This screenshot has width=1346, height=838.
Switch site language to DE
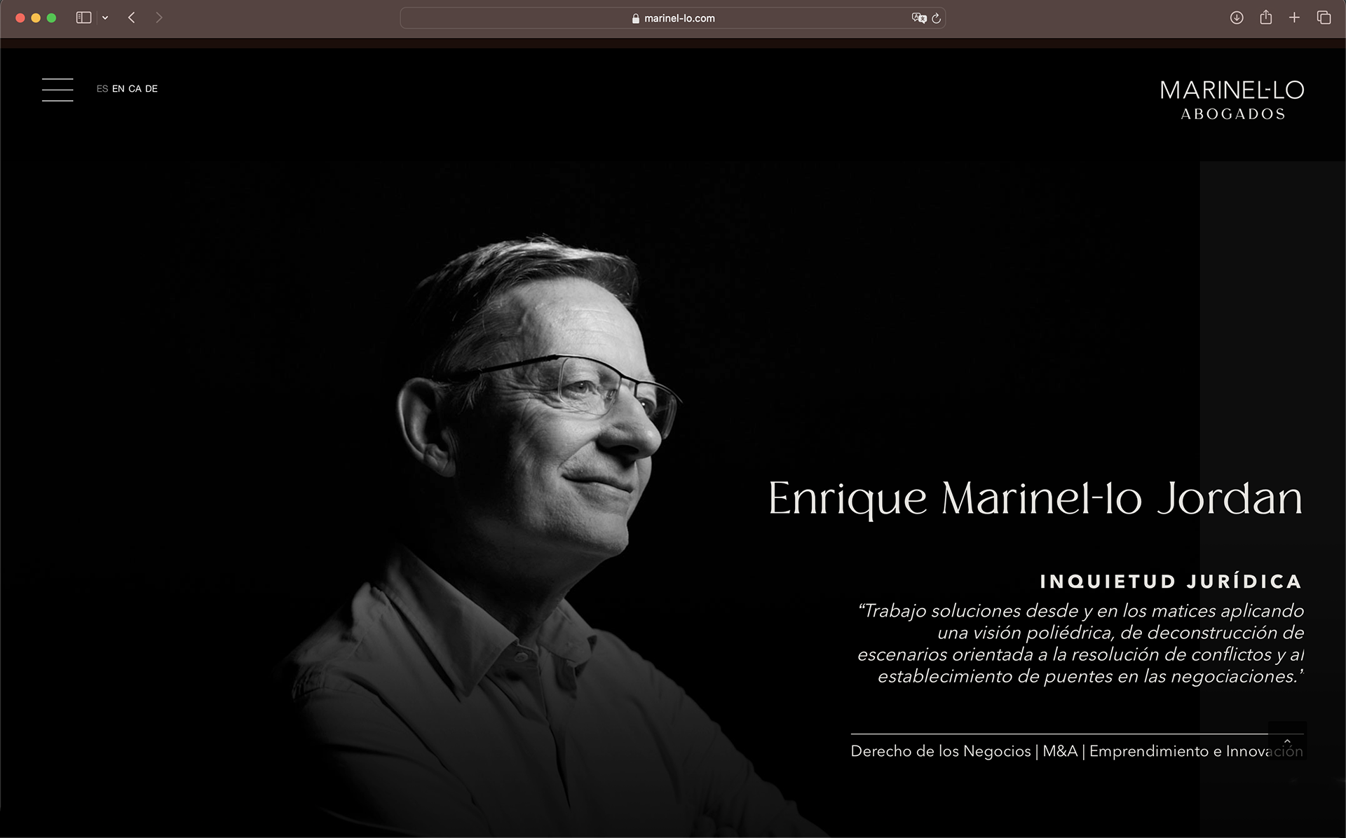pyautogui.click(x=151, y=89)
